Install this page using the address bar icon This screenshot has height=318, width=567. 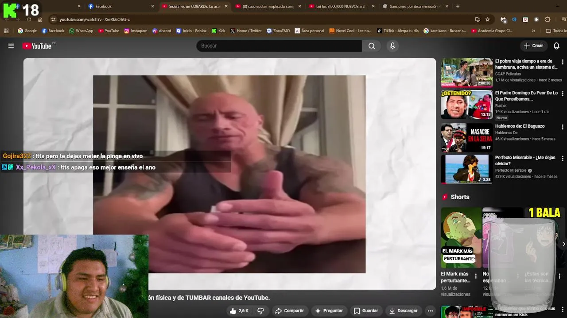pyautogui.click(x=477, y=19)
